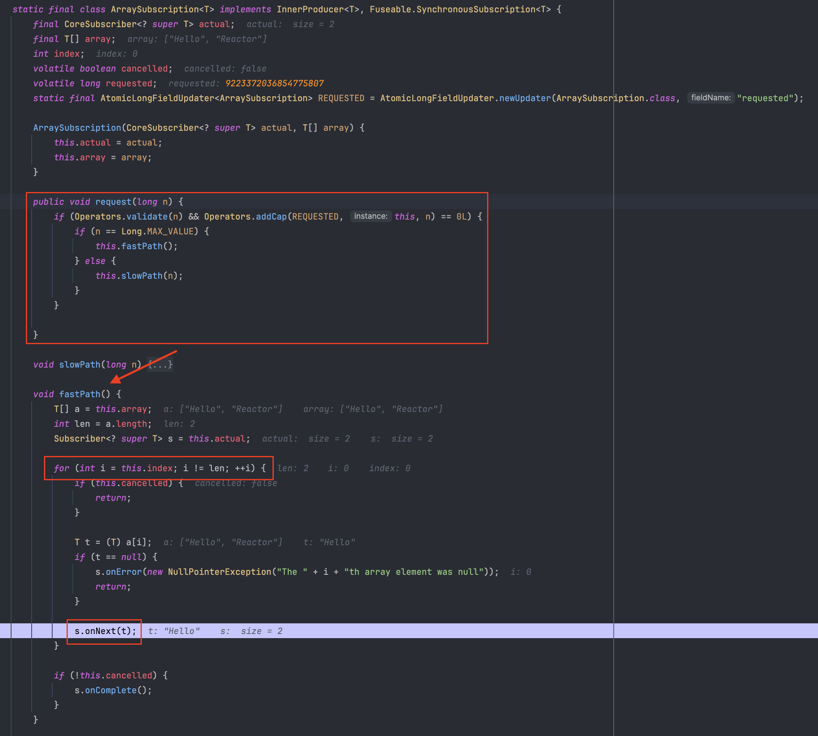Click the addCap method call

pyautogui.click(x=271, y=217)
